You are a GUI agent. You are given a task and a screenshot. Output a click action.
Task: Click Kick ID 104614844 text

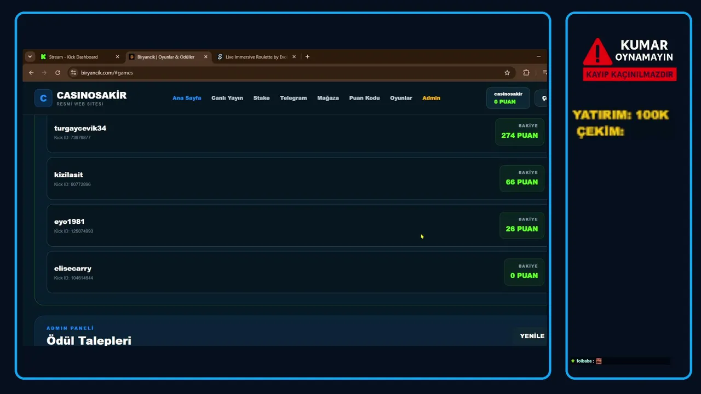tap(73, 278)
